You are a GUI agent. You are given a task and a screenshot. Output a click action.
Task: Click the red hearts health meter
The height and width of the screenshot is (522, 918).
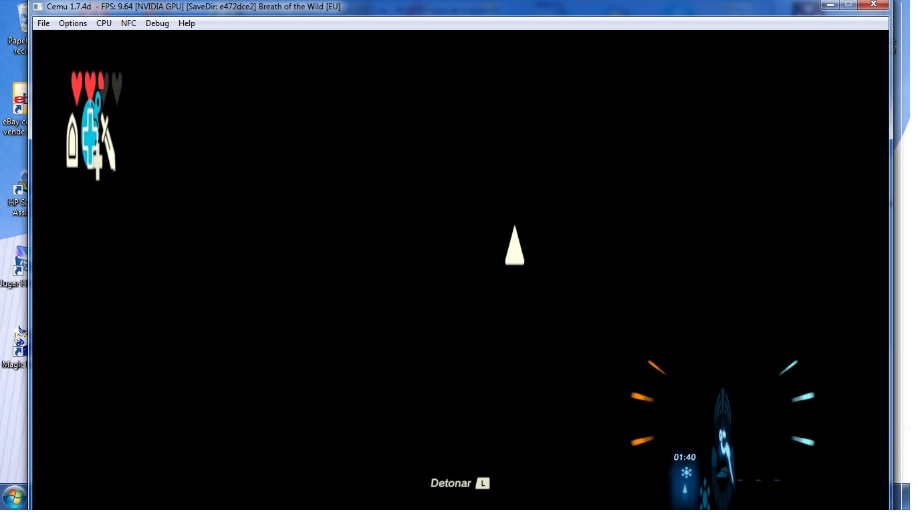[x=96, y=88]
